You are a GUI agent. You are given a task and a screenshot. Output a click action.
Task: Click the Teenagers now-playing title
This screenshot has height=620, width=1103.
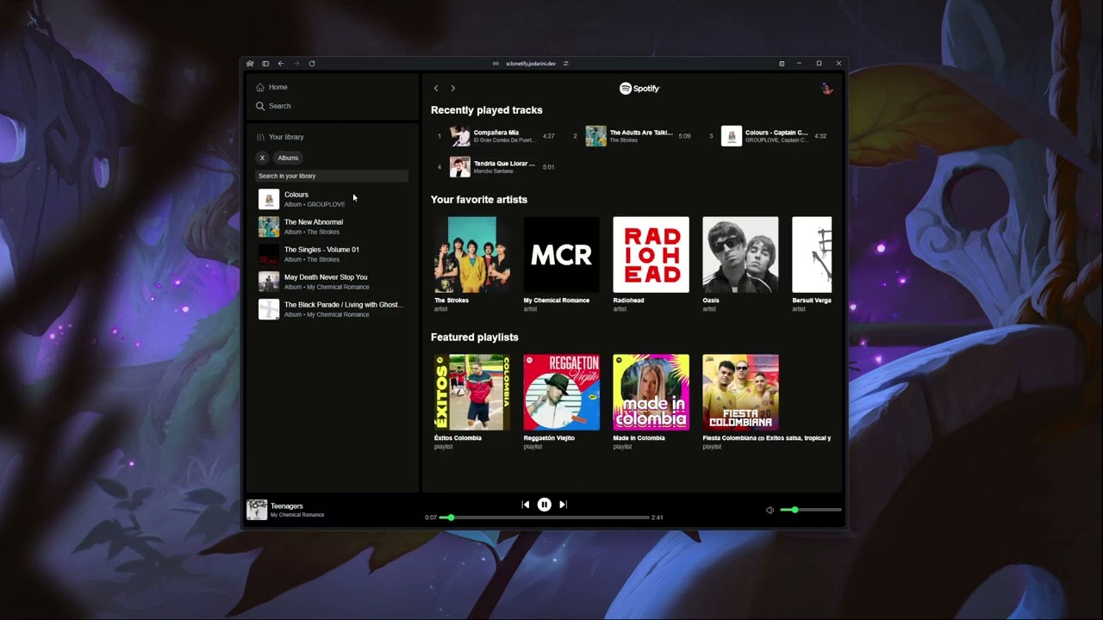(287, 506)
